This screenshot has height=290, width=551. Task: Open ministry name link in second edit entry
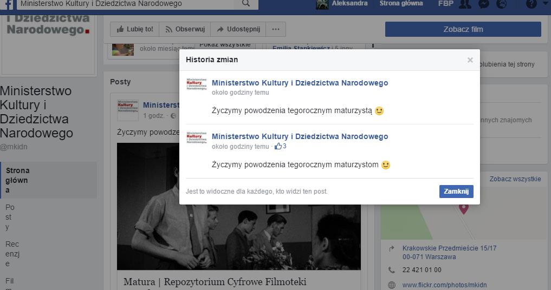(x=300, y=136)
